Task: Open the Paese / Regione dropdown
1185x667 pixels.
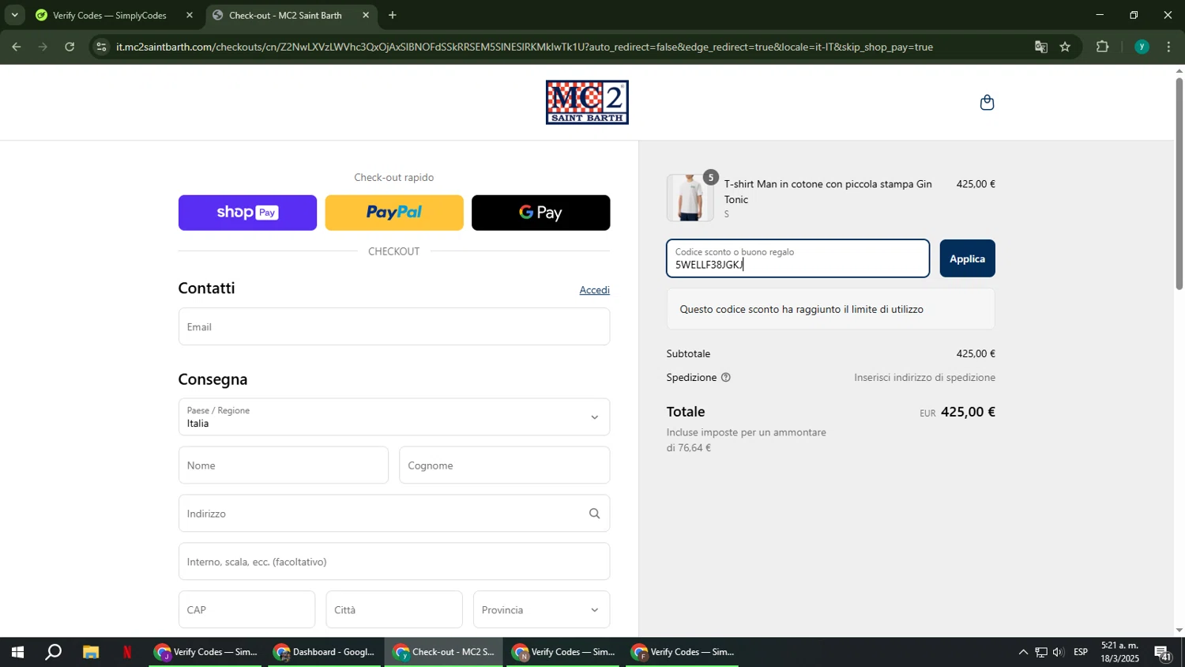Action: tap(394, 417)
